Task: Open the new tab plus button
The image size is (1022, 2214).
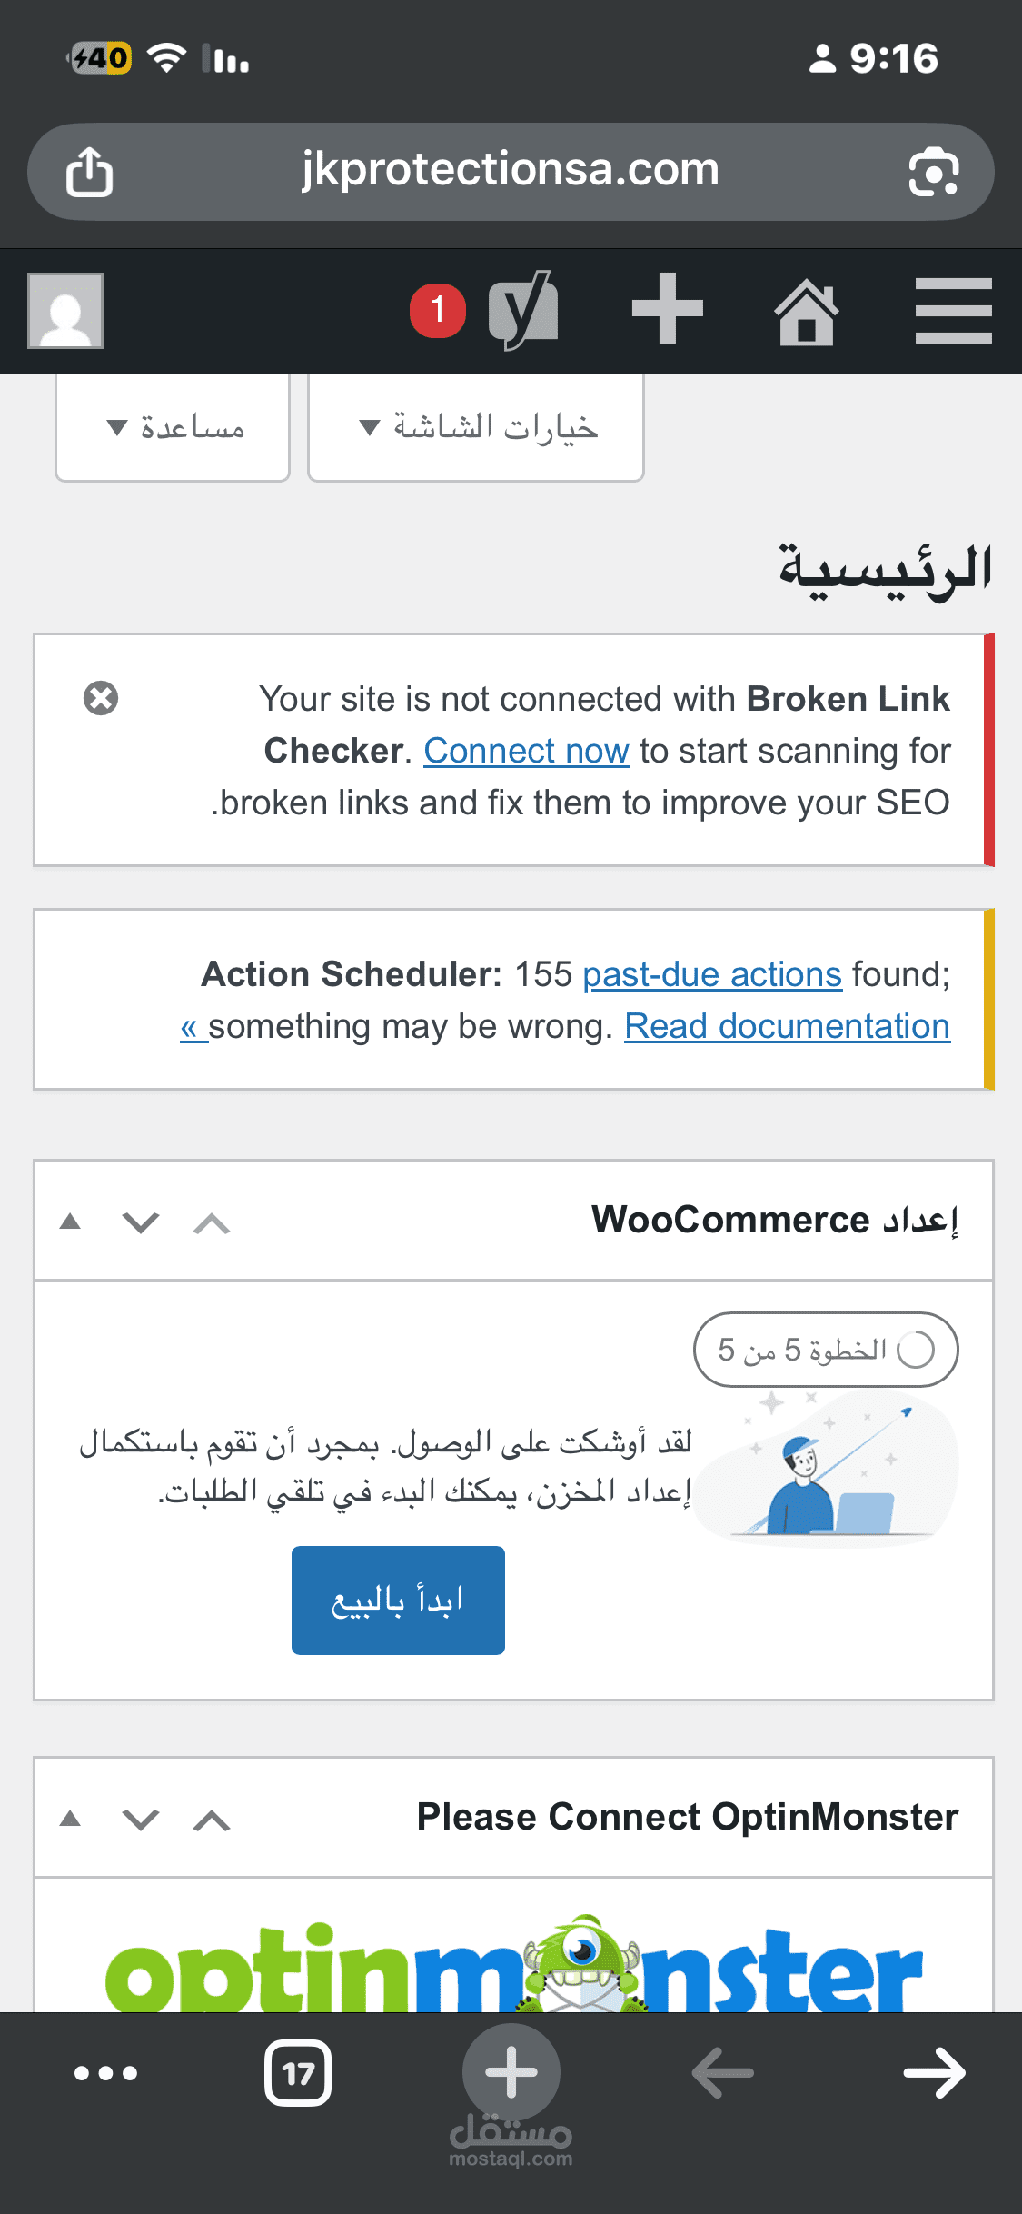Action: (511, 2071)
